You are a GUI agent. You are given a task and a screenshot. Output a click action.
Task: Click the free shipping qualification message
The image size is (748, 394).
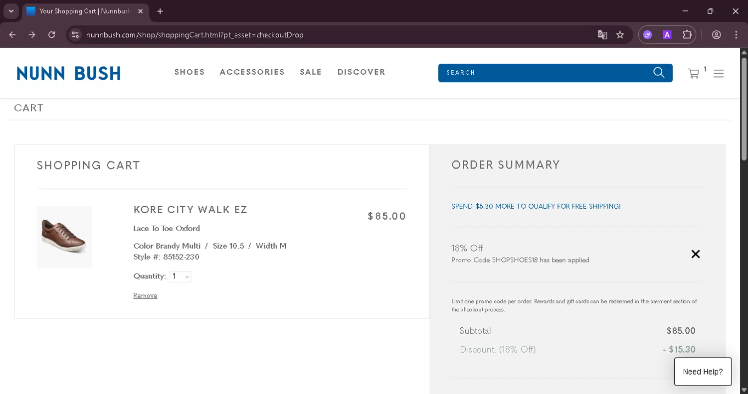click(x=536, y=206)
